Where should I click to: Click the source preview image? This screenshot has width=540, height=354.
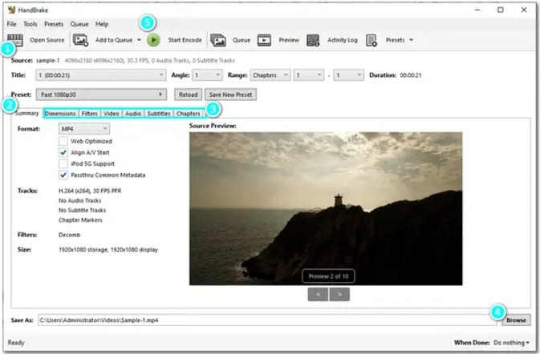(x=326, y=208)
